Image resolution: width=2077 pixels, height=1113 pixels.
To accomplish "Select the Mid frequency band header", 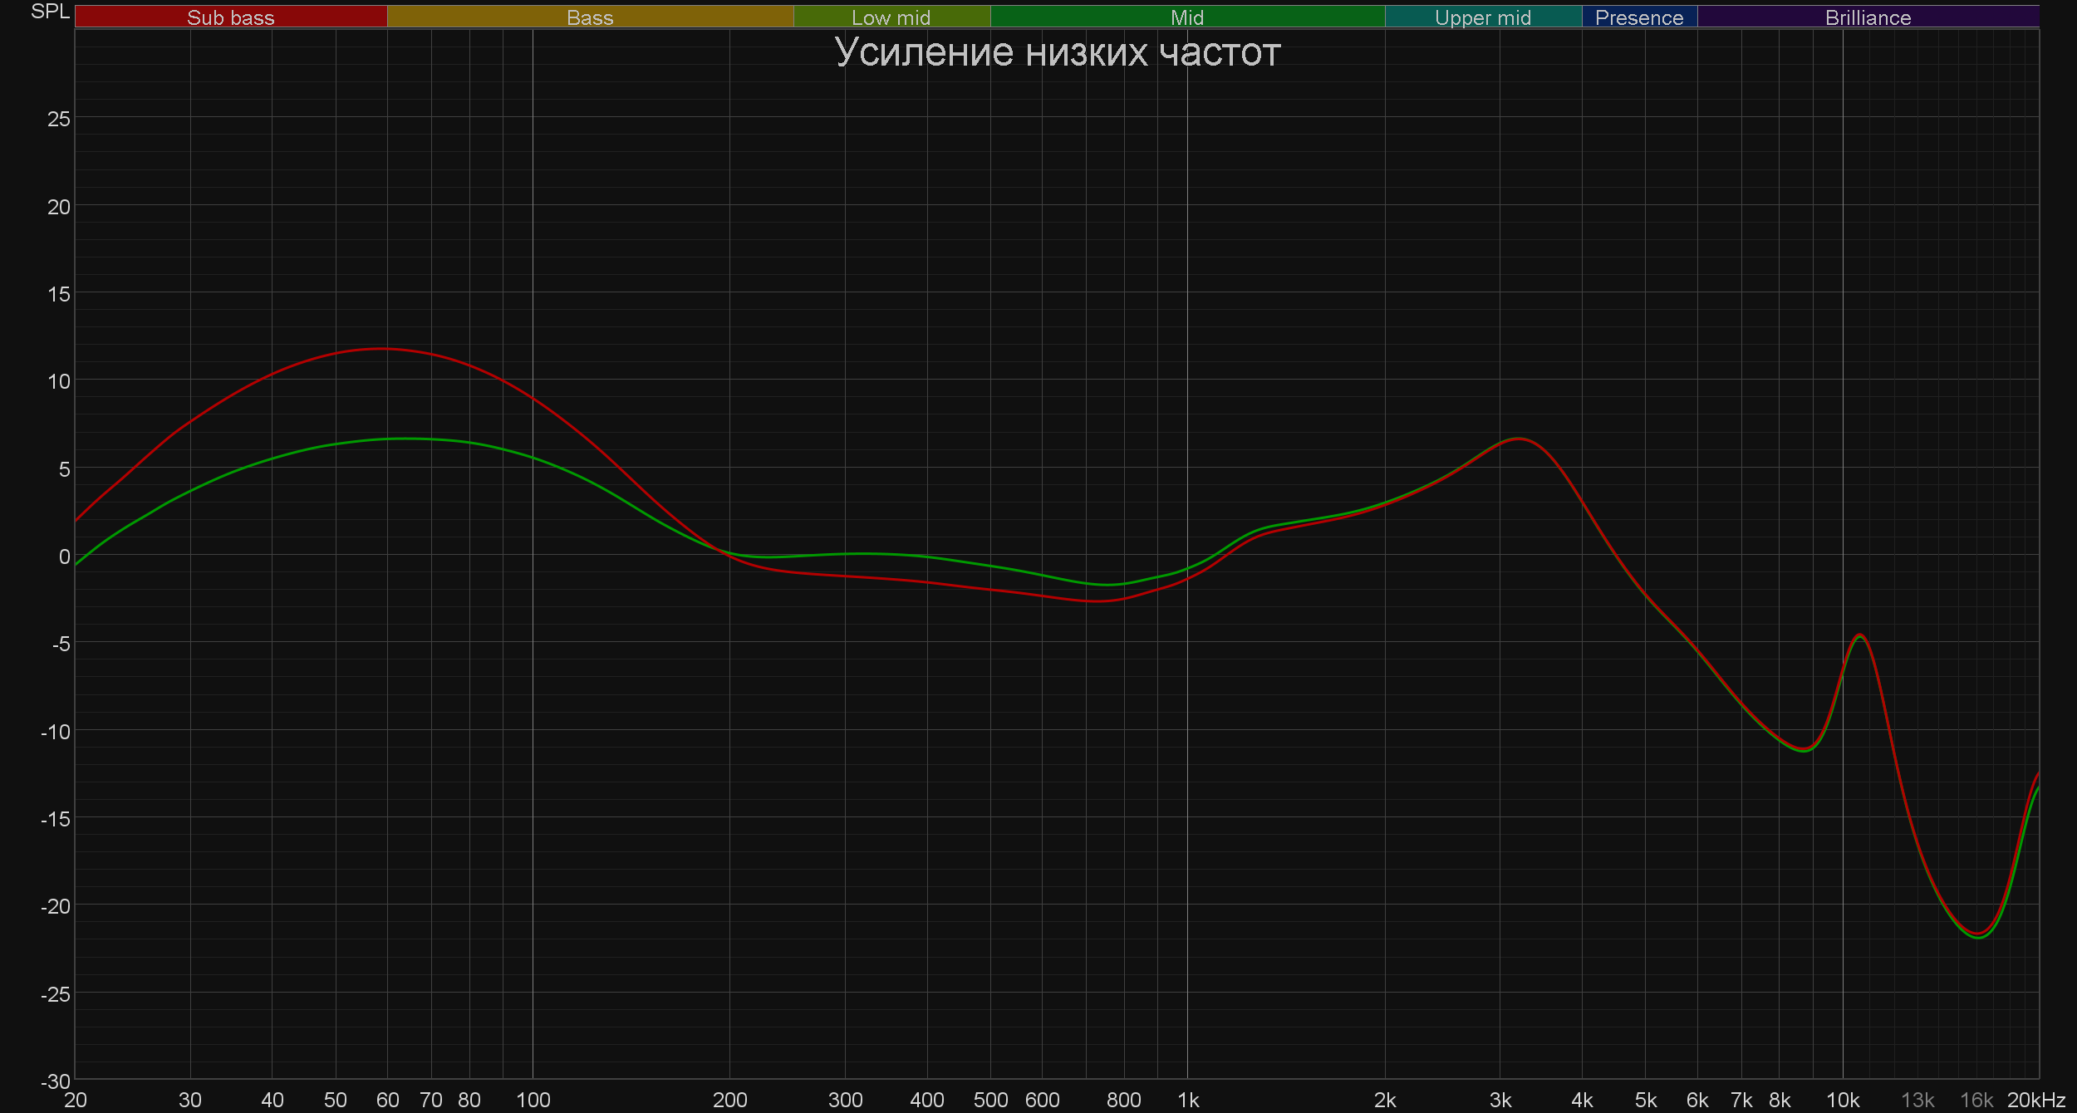I will (x=1186, y=17).
